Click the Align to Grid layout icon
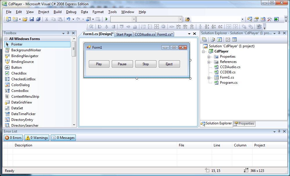 91,27
